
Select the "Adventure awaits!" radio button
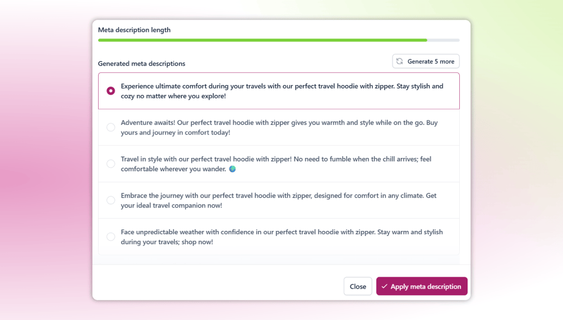pyautogui.click(x=111, y=127)
